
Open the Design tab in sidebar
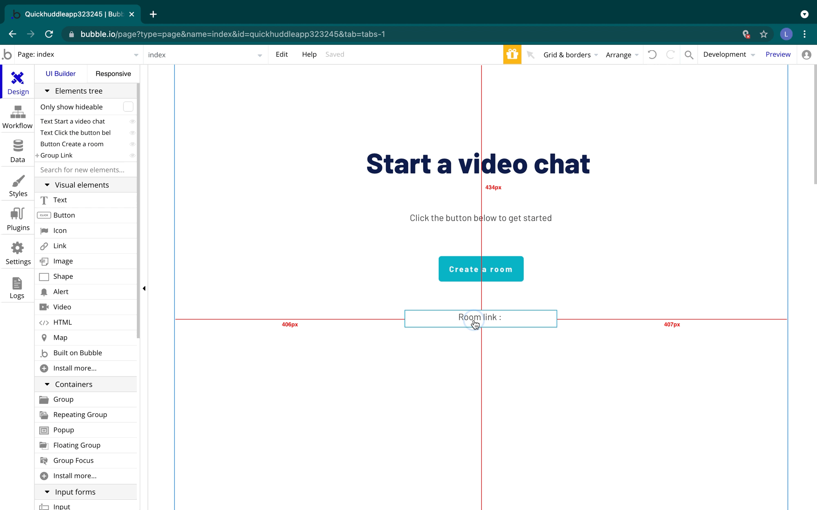point(18,83)
